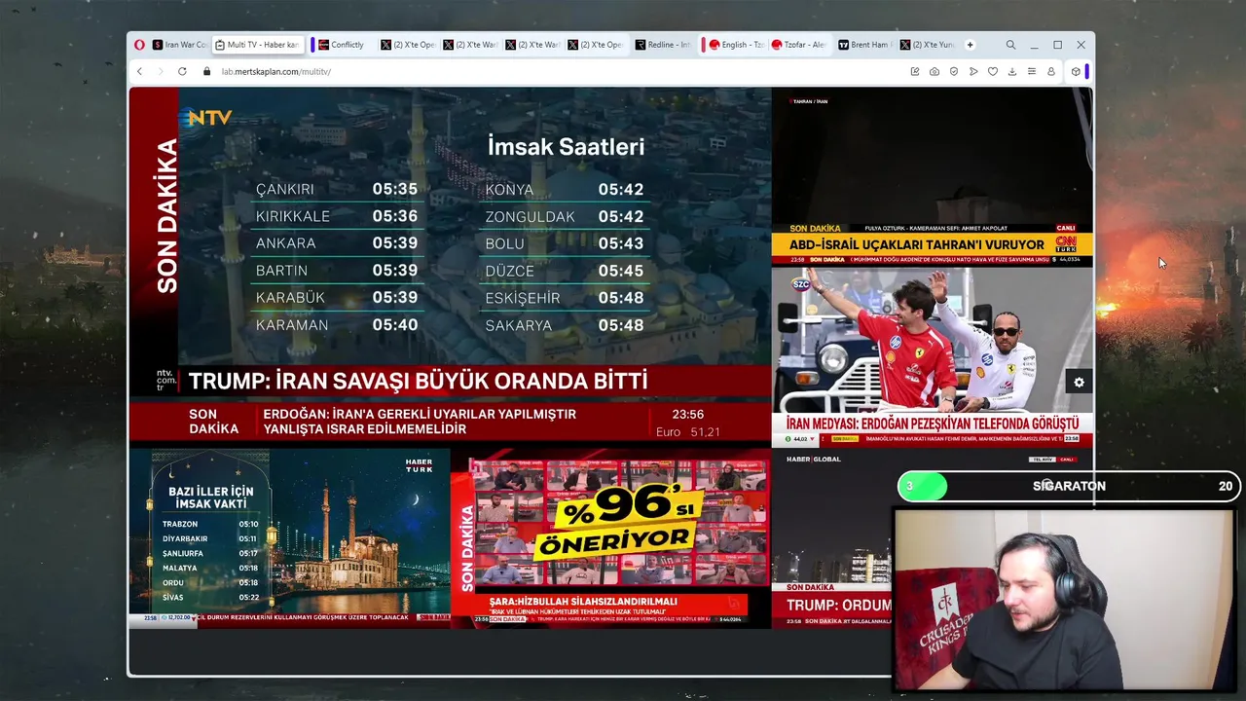
Task: View site security lock info
Action: pyautogui.click(x=206, y=71)
